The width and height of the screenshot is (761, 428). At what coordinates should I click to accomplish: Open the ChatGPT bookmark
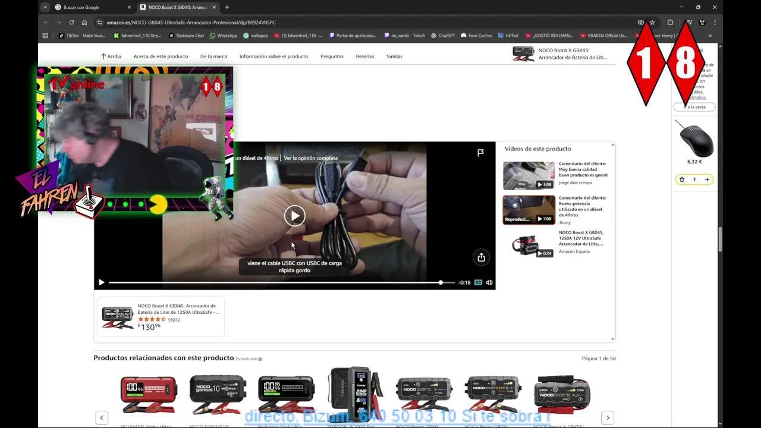443,36
